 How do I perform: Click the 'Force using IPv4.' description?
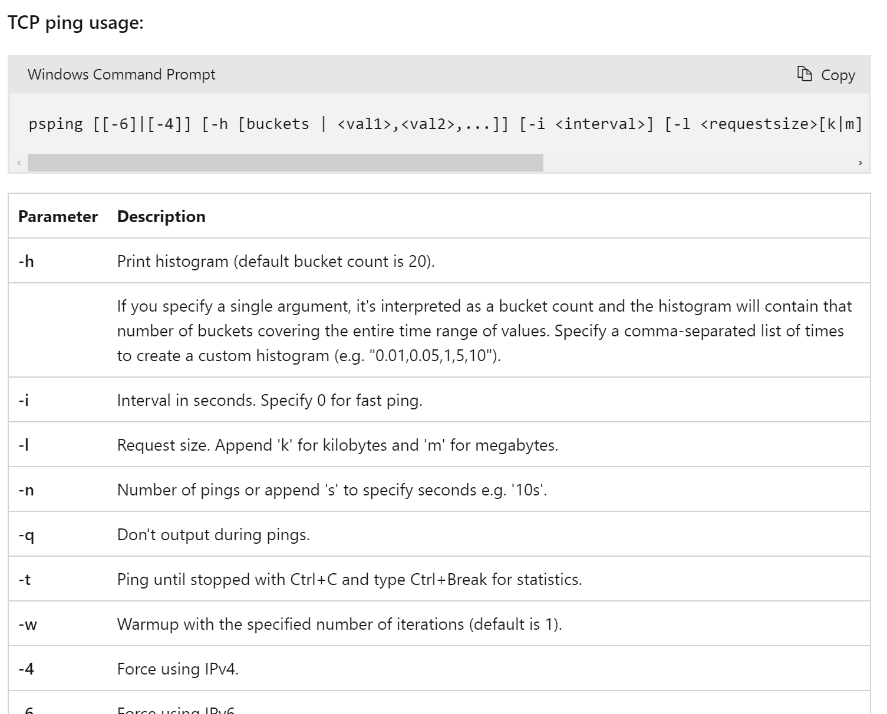[177, 669]
